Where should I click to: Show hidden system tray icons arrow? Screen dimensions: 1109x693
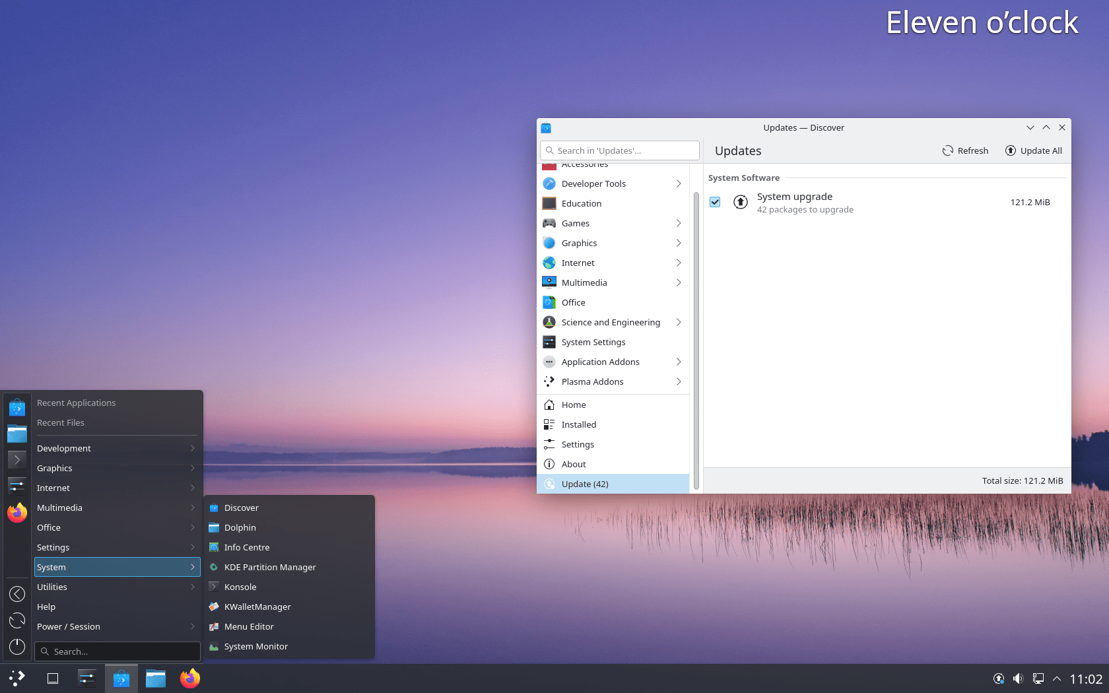point(1057,678)
